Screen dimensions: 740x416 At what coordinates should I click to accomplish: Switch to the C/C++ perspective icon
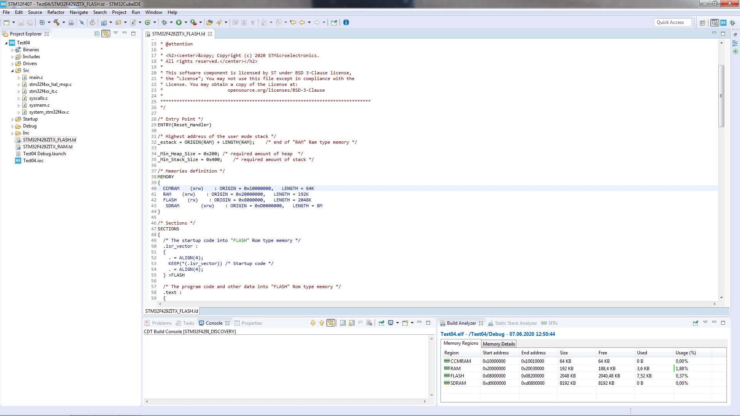pyautogui.click(x=715, y=22)
